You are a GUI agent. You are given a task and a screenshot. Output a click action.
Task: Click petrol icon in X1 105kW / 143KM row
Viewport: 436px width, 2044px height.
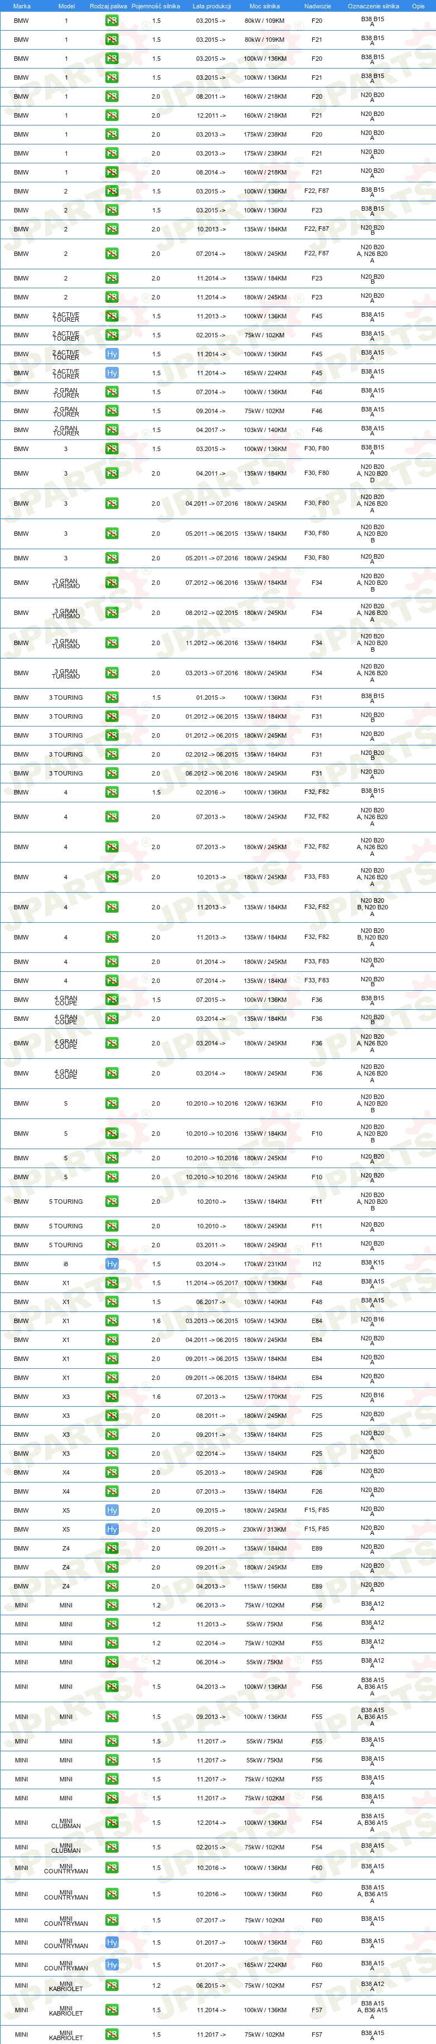click(112, 1321)
